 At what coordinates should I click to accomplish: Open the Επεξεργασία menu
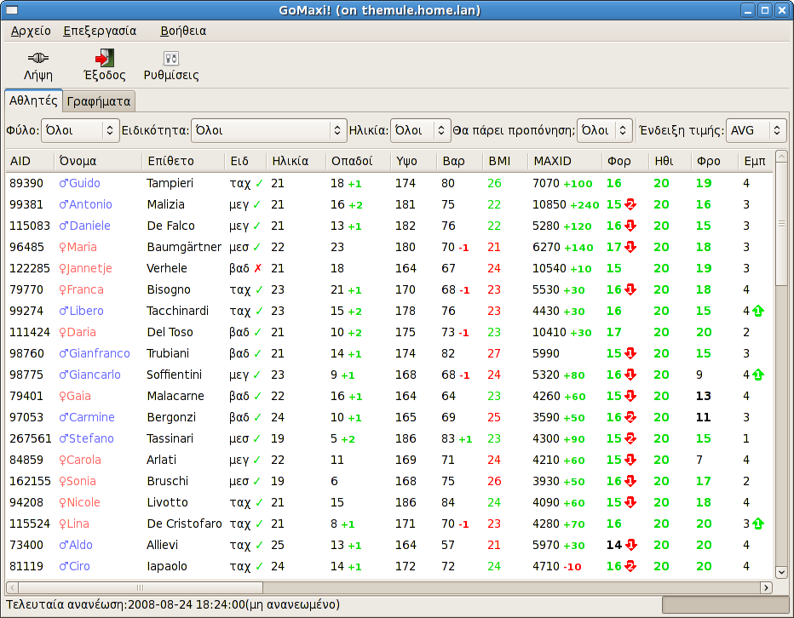click(x=100, y=31)
